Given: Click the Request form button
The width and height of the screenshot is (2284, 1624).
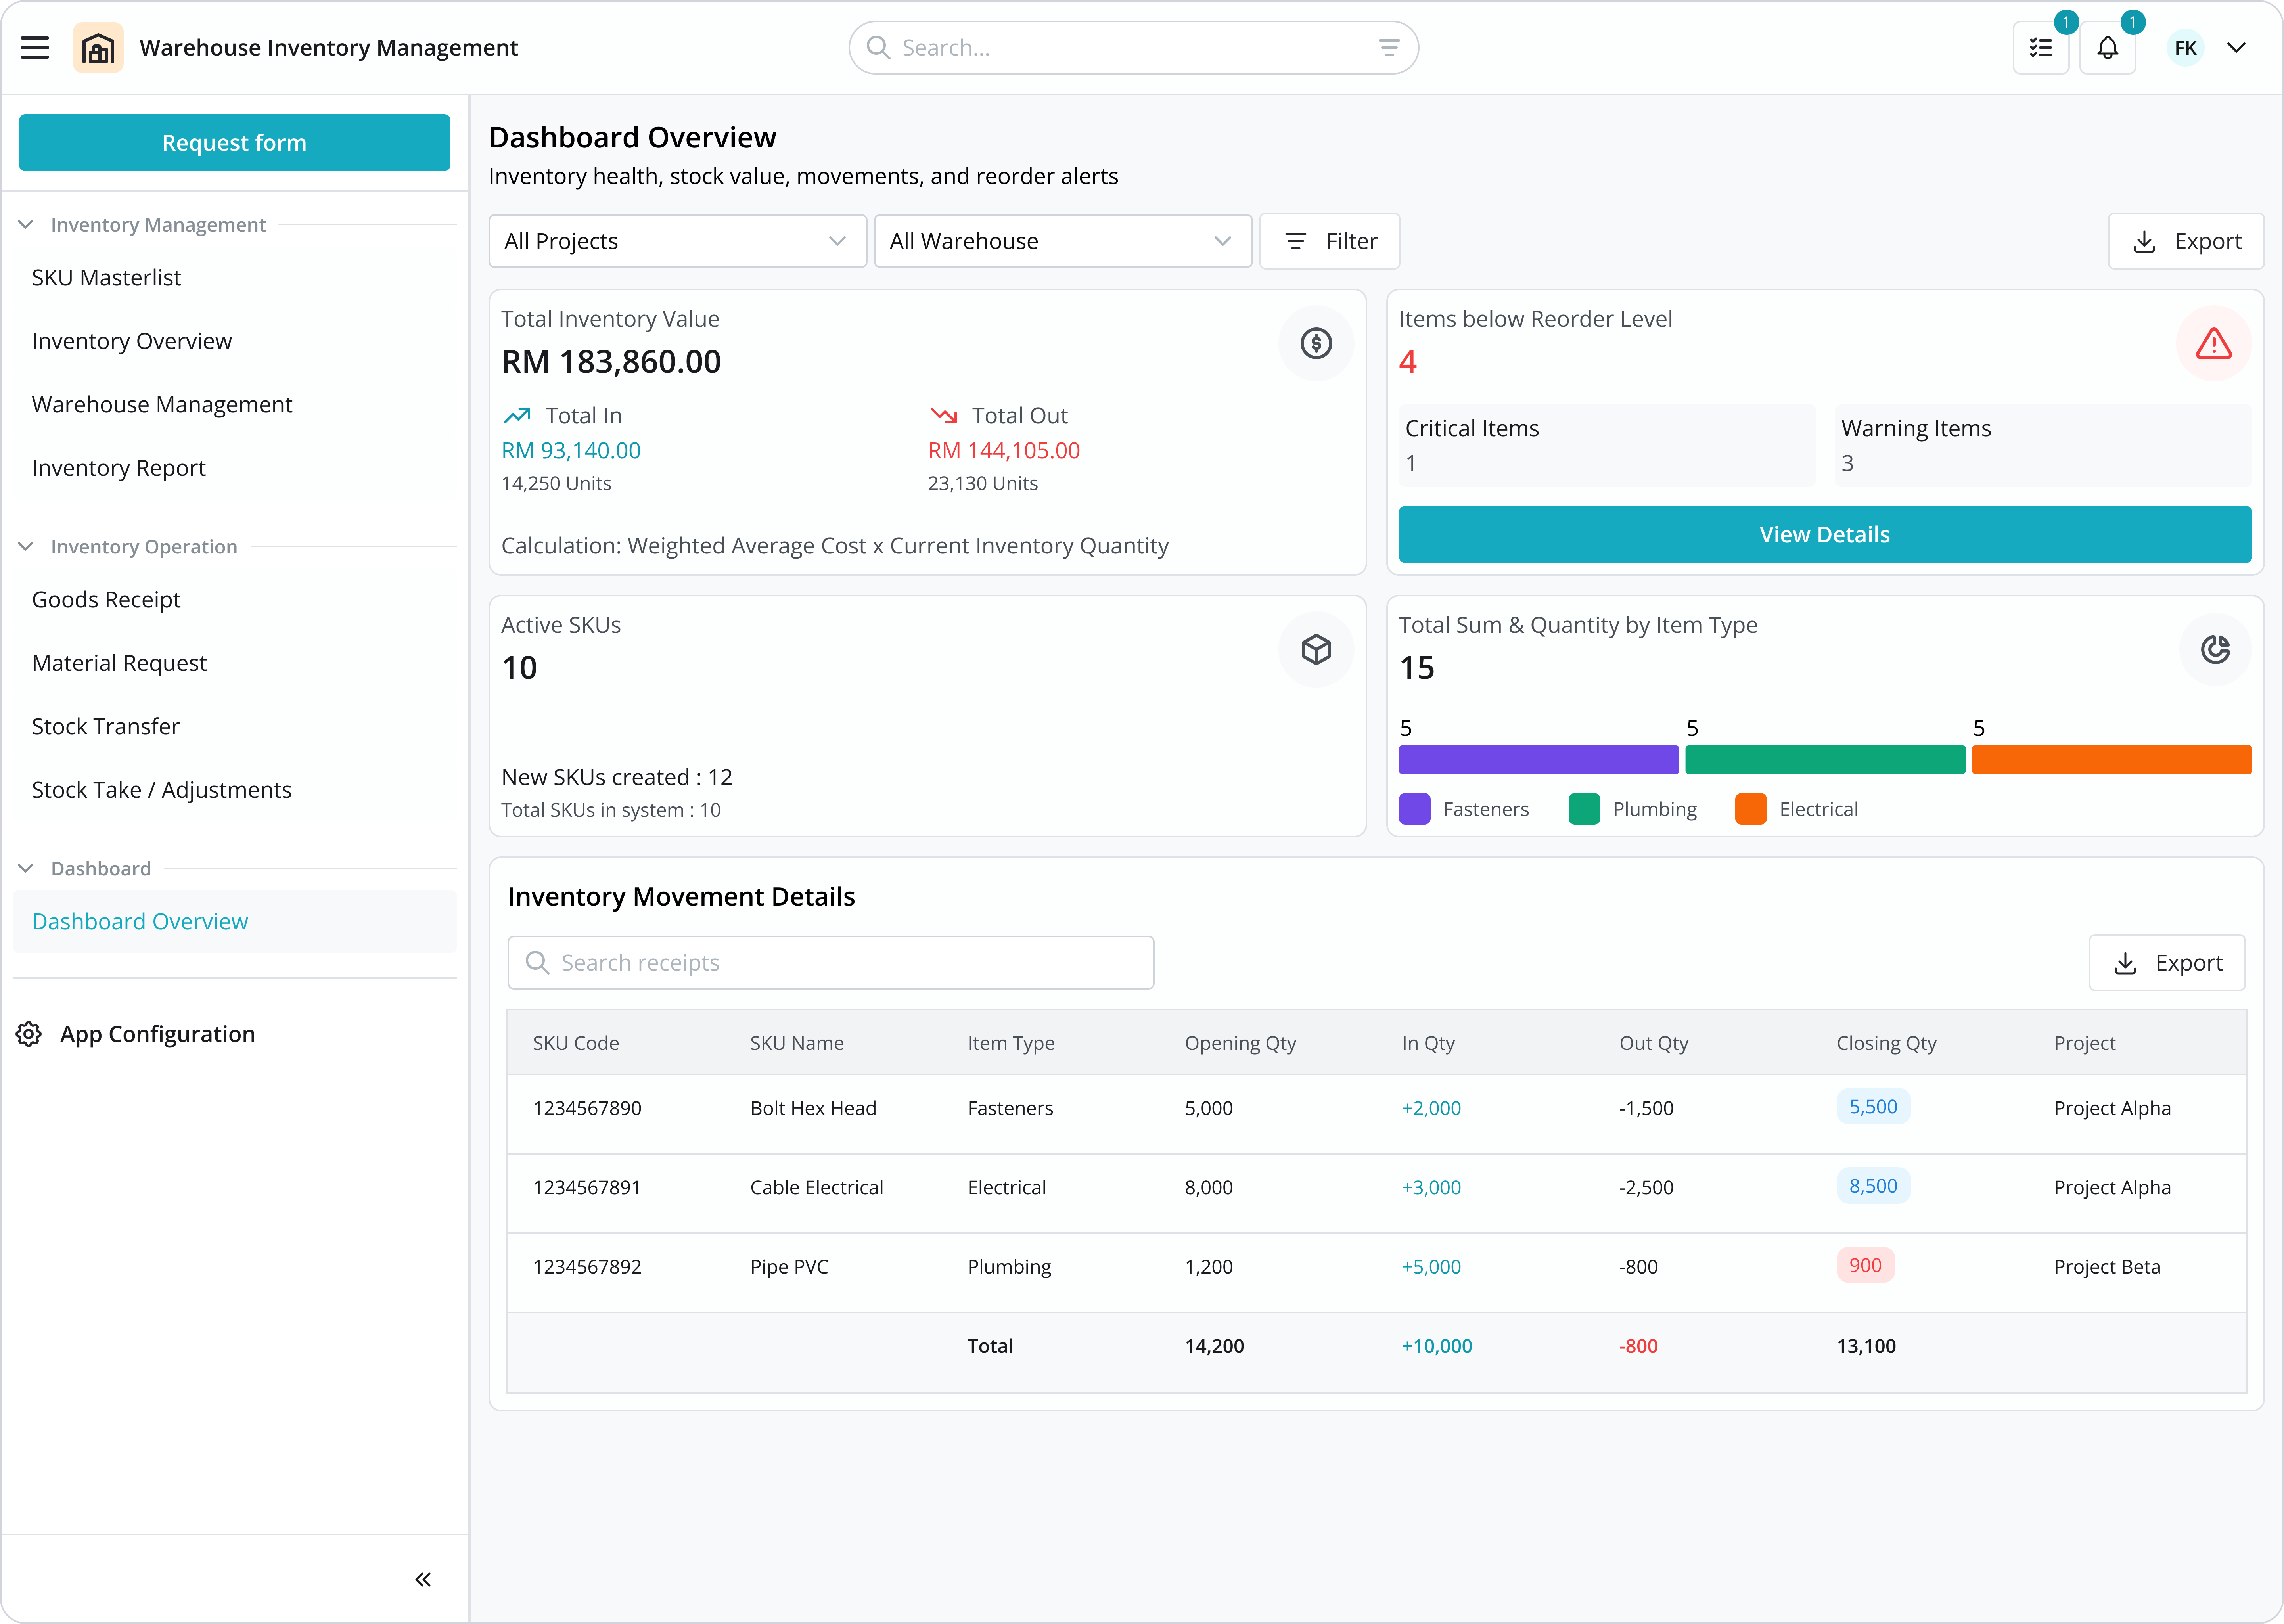Looking at the screenshot, I should [234, 143].
